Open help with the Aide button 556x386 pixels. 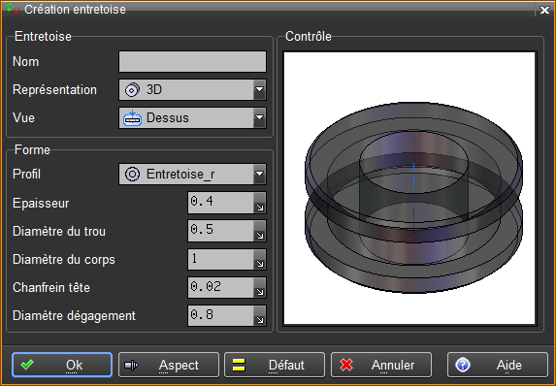pyautogui.click(x=498, y=365)
